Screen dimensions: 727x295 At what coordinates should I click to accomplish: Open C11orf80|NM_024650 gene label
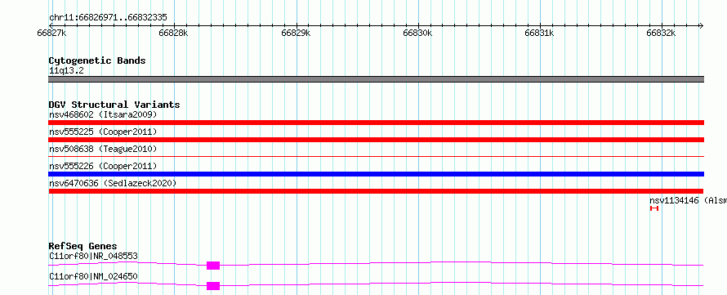tap(93, 277)
